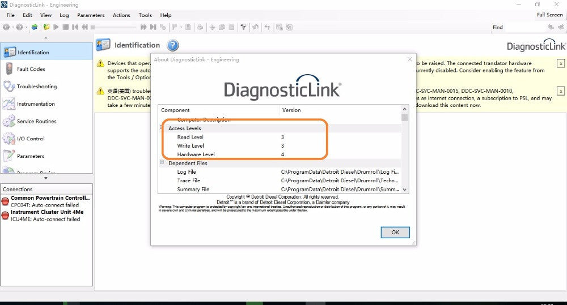This screenshot has width=567, height=305.
Task: Open Service Routines from the sidebar
Action: pyautogui.click(x=46, y=121)
